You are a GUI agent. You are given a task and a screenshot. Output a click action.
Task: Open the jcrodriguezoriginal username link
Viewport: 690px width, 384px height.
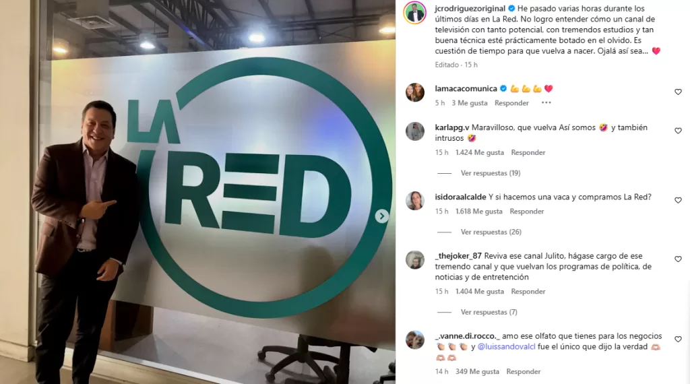coord(470,8)
